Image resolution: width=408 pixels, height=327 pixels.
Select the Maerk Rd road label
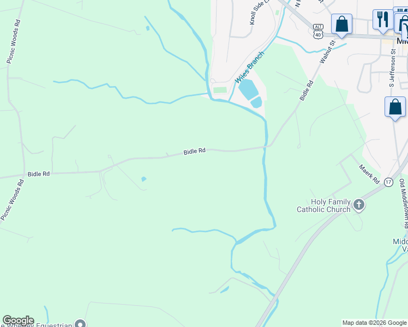pos(369,174)
